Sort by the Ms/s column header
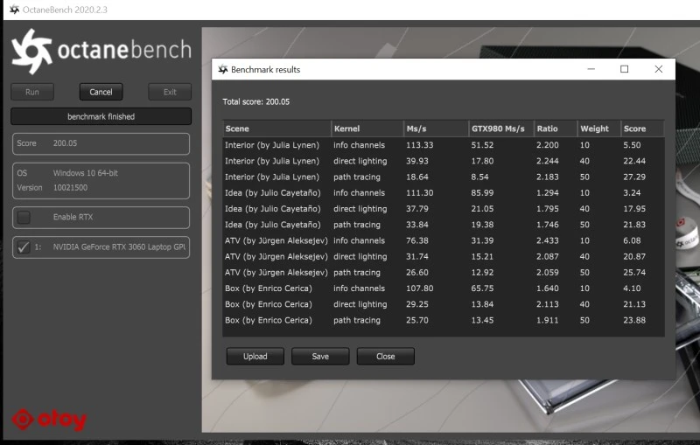This screenshot has width=700, height=445. [436, 129]
